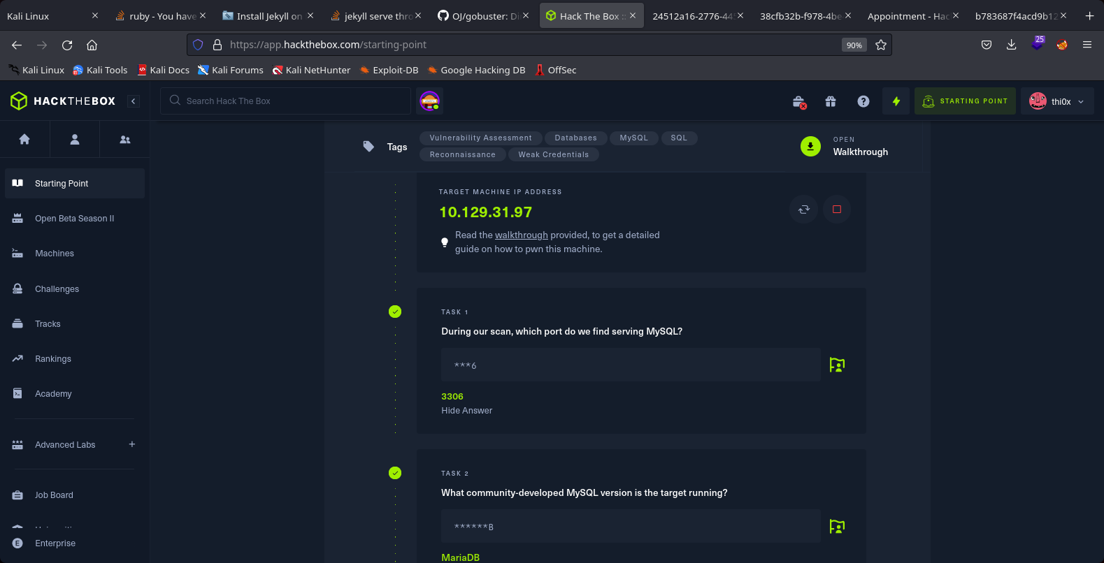Image resolution: width=1104 pixels, height=563 pixels.
Task: Click the Search Hack The Box field
Action: point(285,101)
